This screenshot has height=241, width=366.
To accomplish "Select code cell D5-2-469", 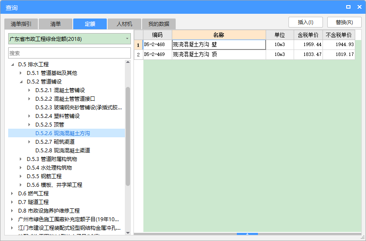I will pyautogui.click(x=158, y=54).
